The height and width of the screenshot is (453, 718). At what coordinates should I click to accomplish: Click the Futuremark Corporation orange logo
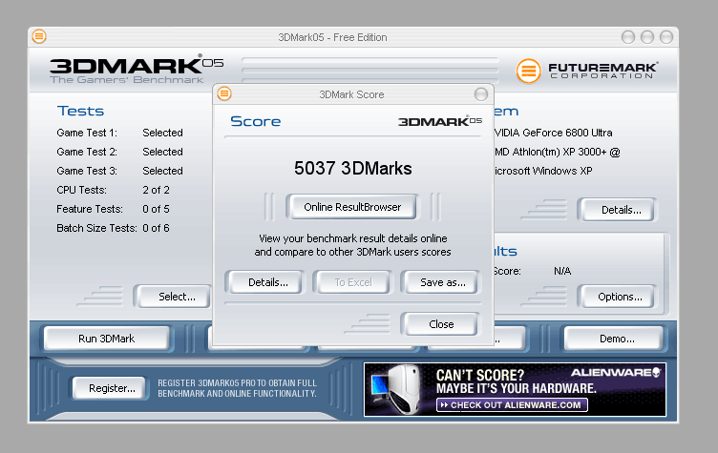tap(528, 71)
